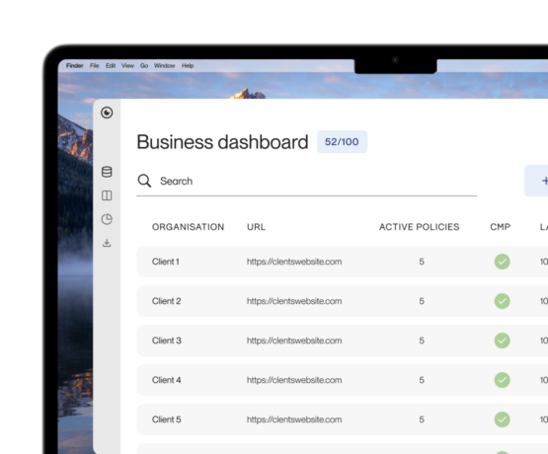Open the Edit menu
548x454 pixels.
pos(111,66)
